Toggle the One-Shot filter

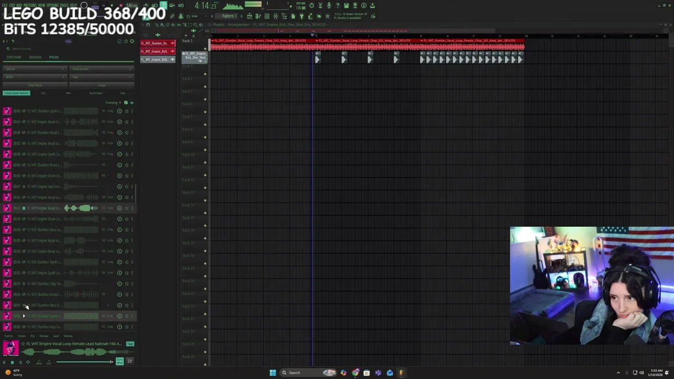tap(35, 85)
